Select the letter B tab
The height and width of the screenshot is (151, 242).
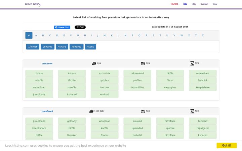43,36
